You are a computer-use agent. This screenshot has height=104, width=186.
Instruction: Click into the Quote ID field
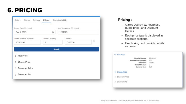click(78, 42)
